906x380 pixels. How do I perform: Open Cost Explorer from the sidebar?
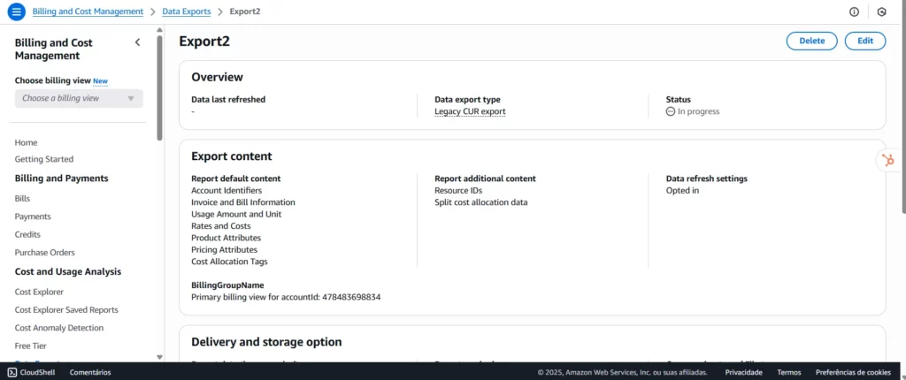coord(39,292)
